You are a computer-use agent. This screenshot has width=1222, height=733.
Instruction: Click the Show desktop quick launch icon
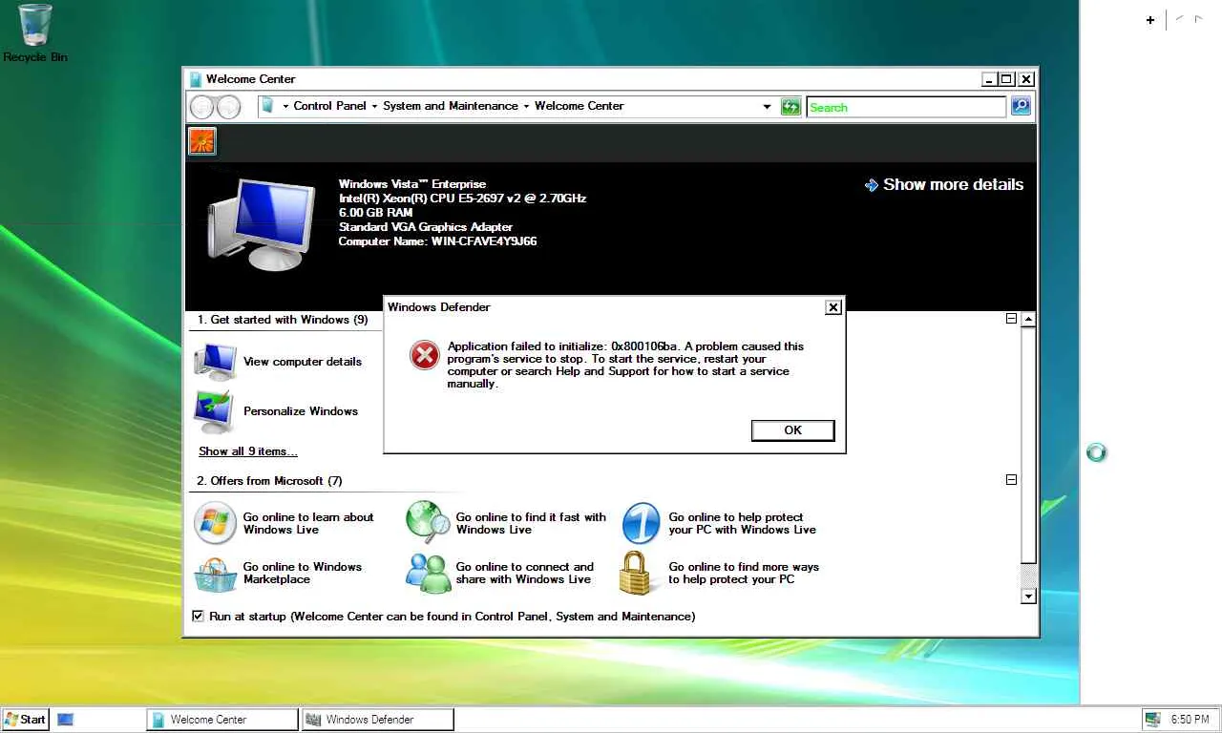[x=66, y=720]
